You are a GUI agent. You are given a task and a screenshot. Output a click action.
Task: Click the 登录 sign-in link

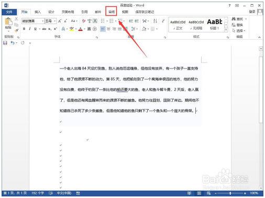coord(252,11)
